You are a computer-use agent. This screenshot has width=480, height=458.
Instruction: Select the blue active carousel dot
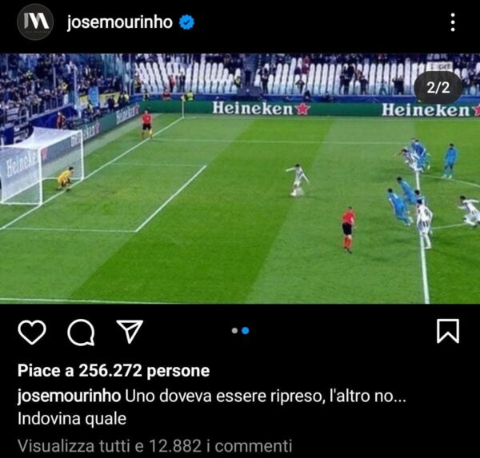click(x=246, y=331)
